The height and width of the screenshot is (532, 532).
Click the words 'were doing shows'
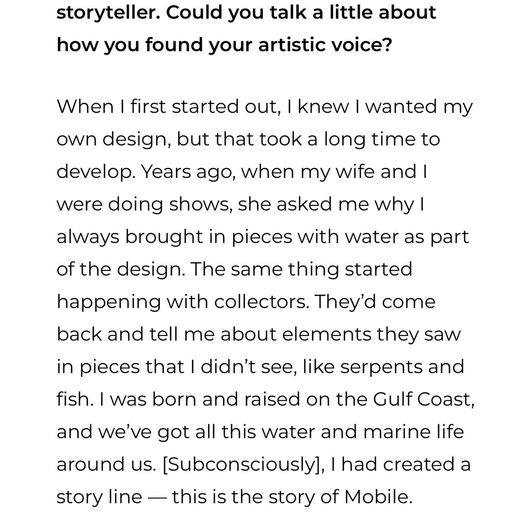pyautogui.click(x=144, y=204)
